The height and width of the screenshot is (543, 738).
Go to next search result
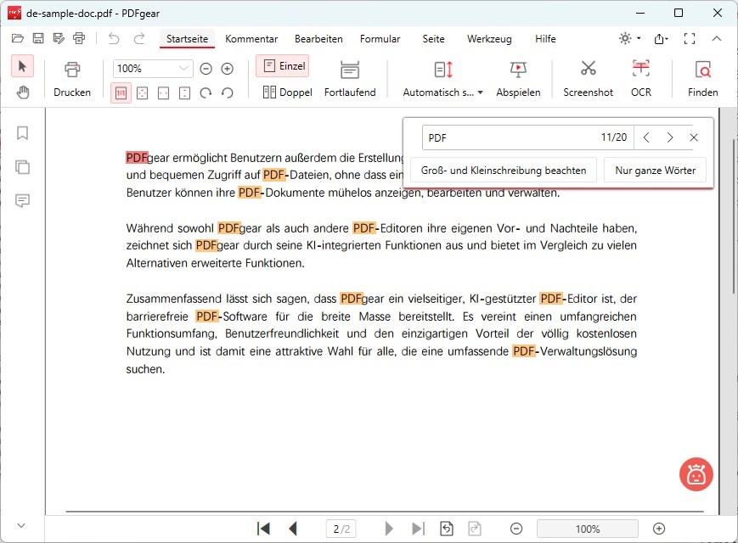point(670,137)
